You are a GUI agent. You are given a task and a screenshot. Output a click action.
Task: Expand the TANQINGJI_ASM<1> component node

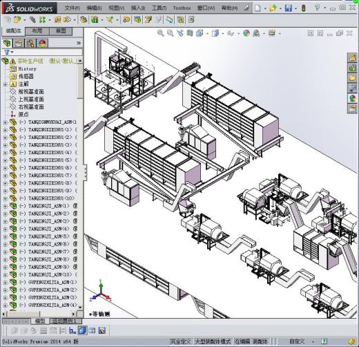[x=5, y=206]
